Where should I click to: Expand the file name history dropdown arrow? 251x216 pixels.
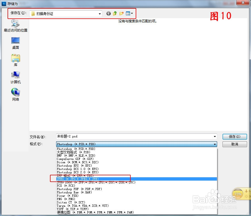pyautogui.click(x=215, y=137)
